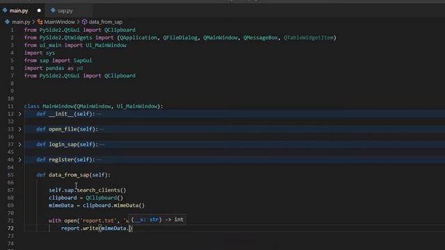Click on 'report.write(mimeData.' line
The height and width of the screenshot is (250, 445).
[97, 228]
